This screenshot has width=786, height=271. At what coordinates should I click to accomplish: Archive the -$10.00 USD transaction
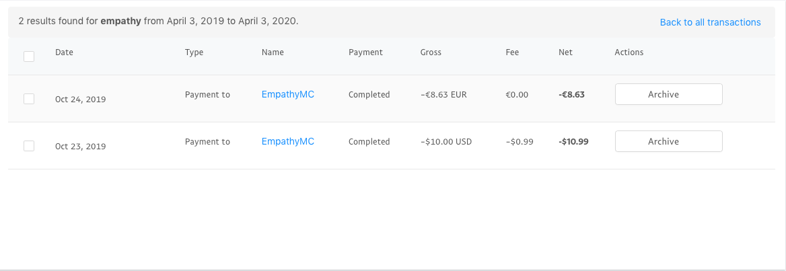pyautogui.click(x=668, y=142)
